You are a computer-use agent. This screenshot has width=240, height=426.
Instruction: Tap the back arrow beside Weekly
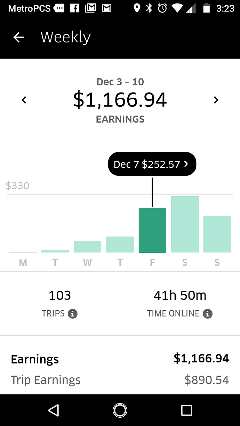(19, 37)
